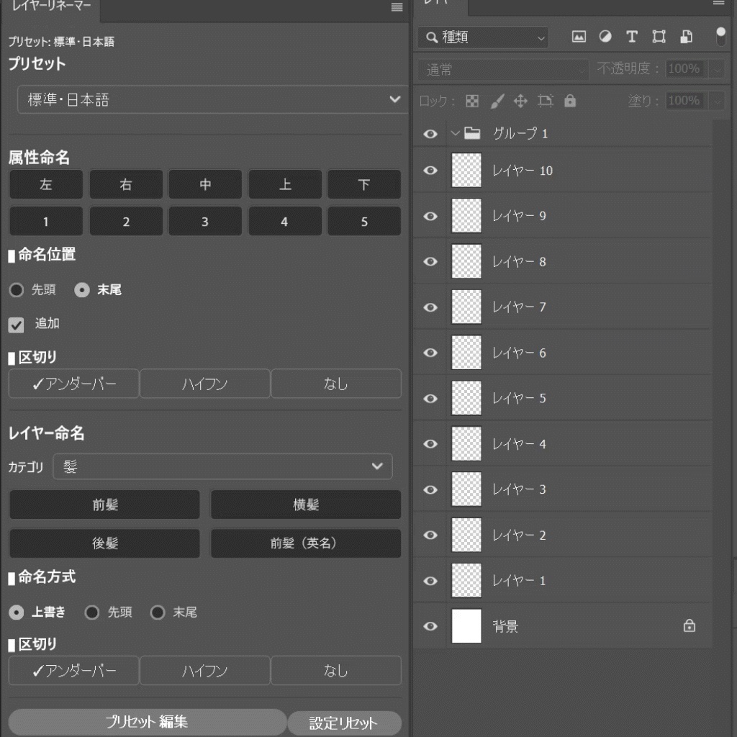Viewport: 737px width, 737px height.
Task: Toggle visibility of レイヤー 6
Action: tap(430, 353)
